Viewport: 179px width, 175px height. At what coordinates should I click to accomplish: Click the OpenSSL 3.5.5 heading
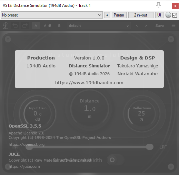(x=25, y=126)
